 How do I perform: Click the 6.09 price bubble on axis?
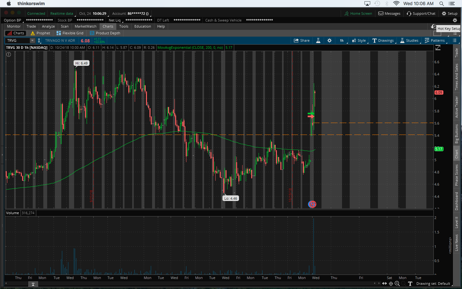click(439, 92)
